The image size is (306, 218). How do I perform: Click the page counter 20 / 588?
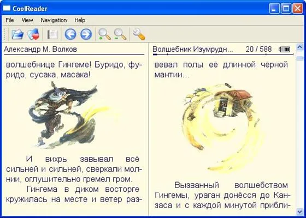point(258,49)
